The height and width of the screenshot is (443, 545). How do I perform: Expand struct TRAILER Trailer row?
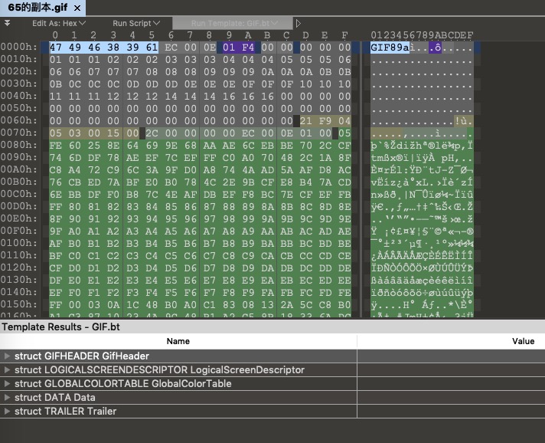tap(7, 412)
